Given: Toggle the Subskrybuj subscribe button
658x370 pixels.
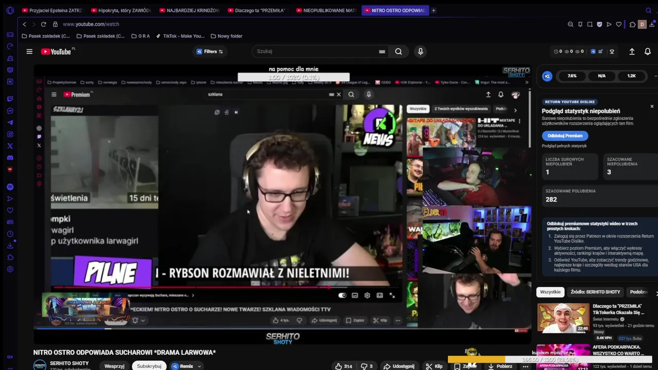Looking at the screenshot, I should pos(149,366).
